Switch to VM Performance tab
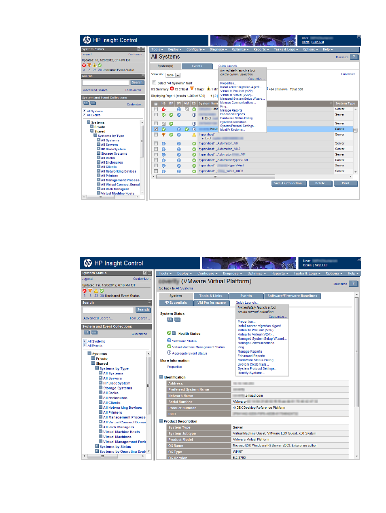Image resolution: width=386 pixels, height=513 pixels. [212, 303]
